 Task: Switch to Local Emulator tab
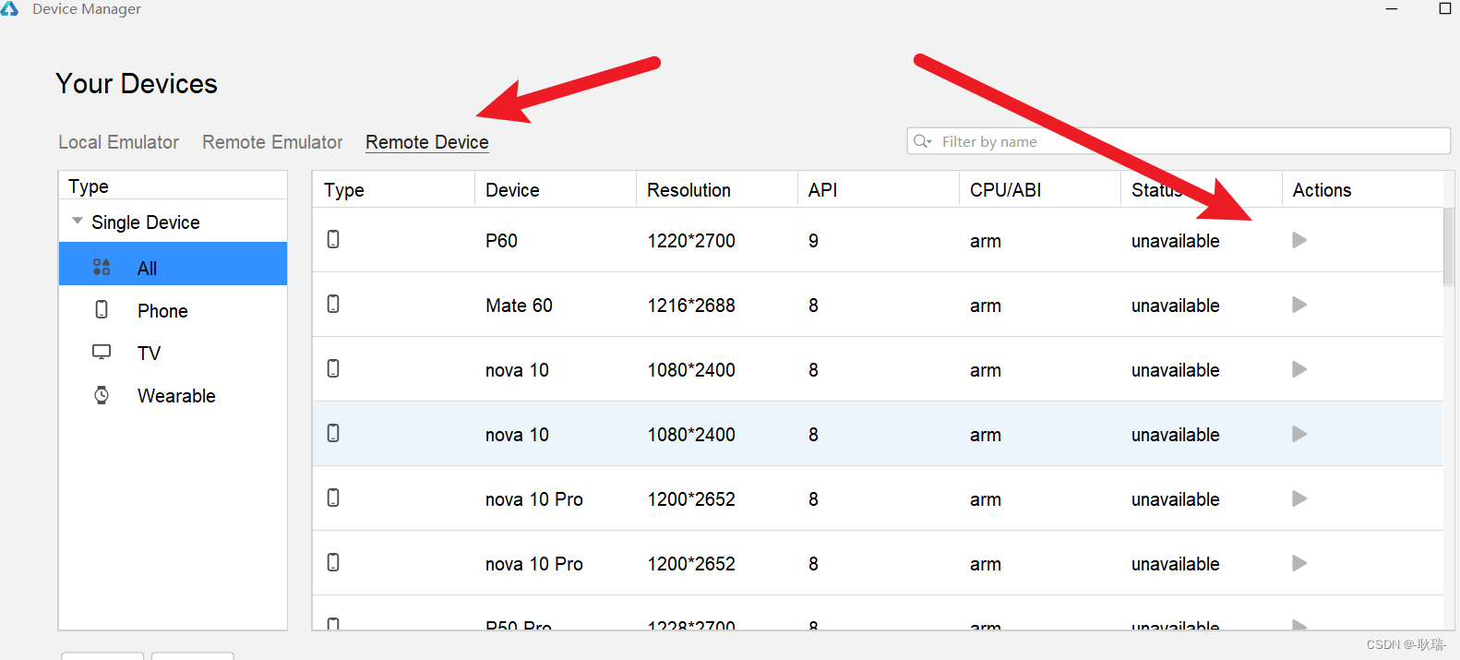coord(118,142)
